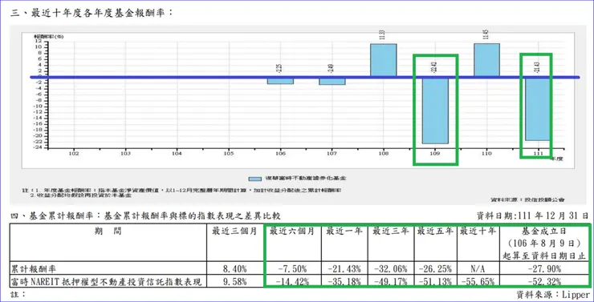Click the -32.06% cell
This screenshot has height=302, width=594.
(x=391, y=269)
